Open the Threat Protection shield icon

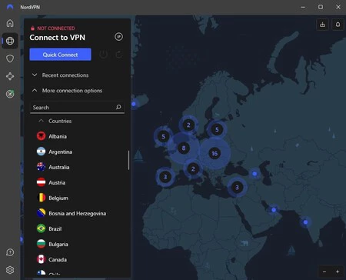(10, 58)
